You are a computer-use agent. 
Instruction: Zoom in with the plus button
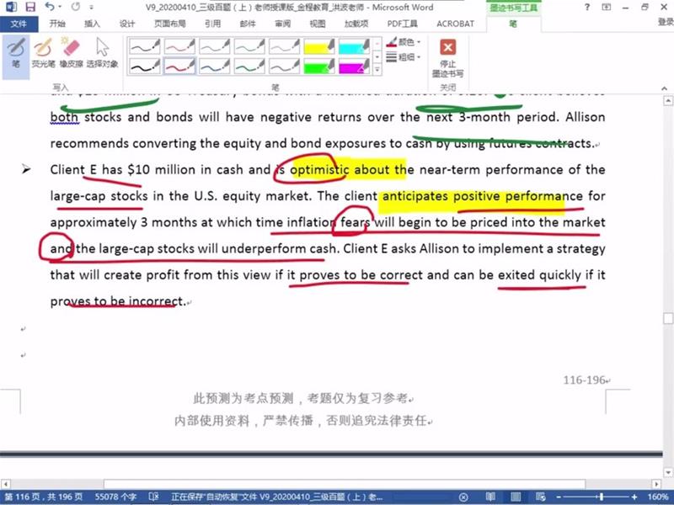coord(634,497)
